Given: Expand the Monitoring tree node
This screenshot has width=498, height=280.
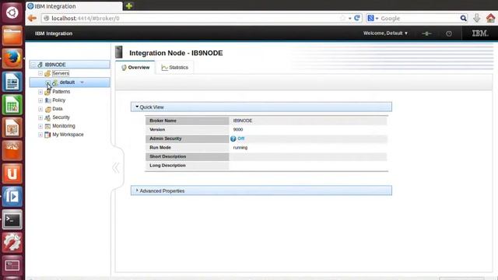Looking at the screenshot, I should click(40, 126).
